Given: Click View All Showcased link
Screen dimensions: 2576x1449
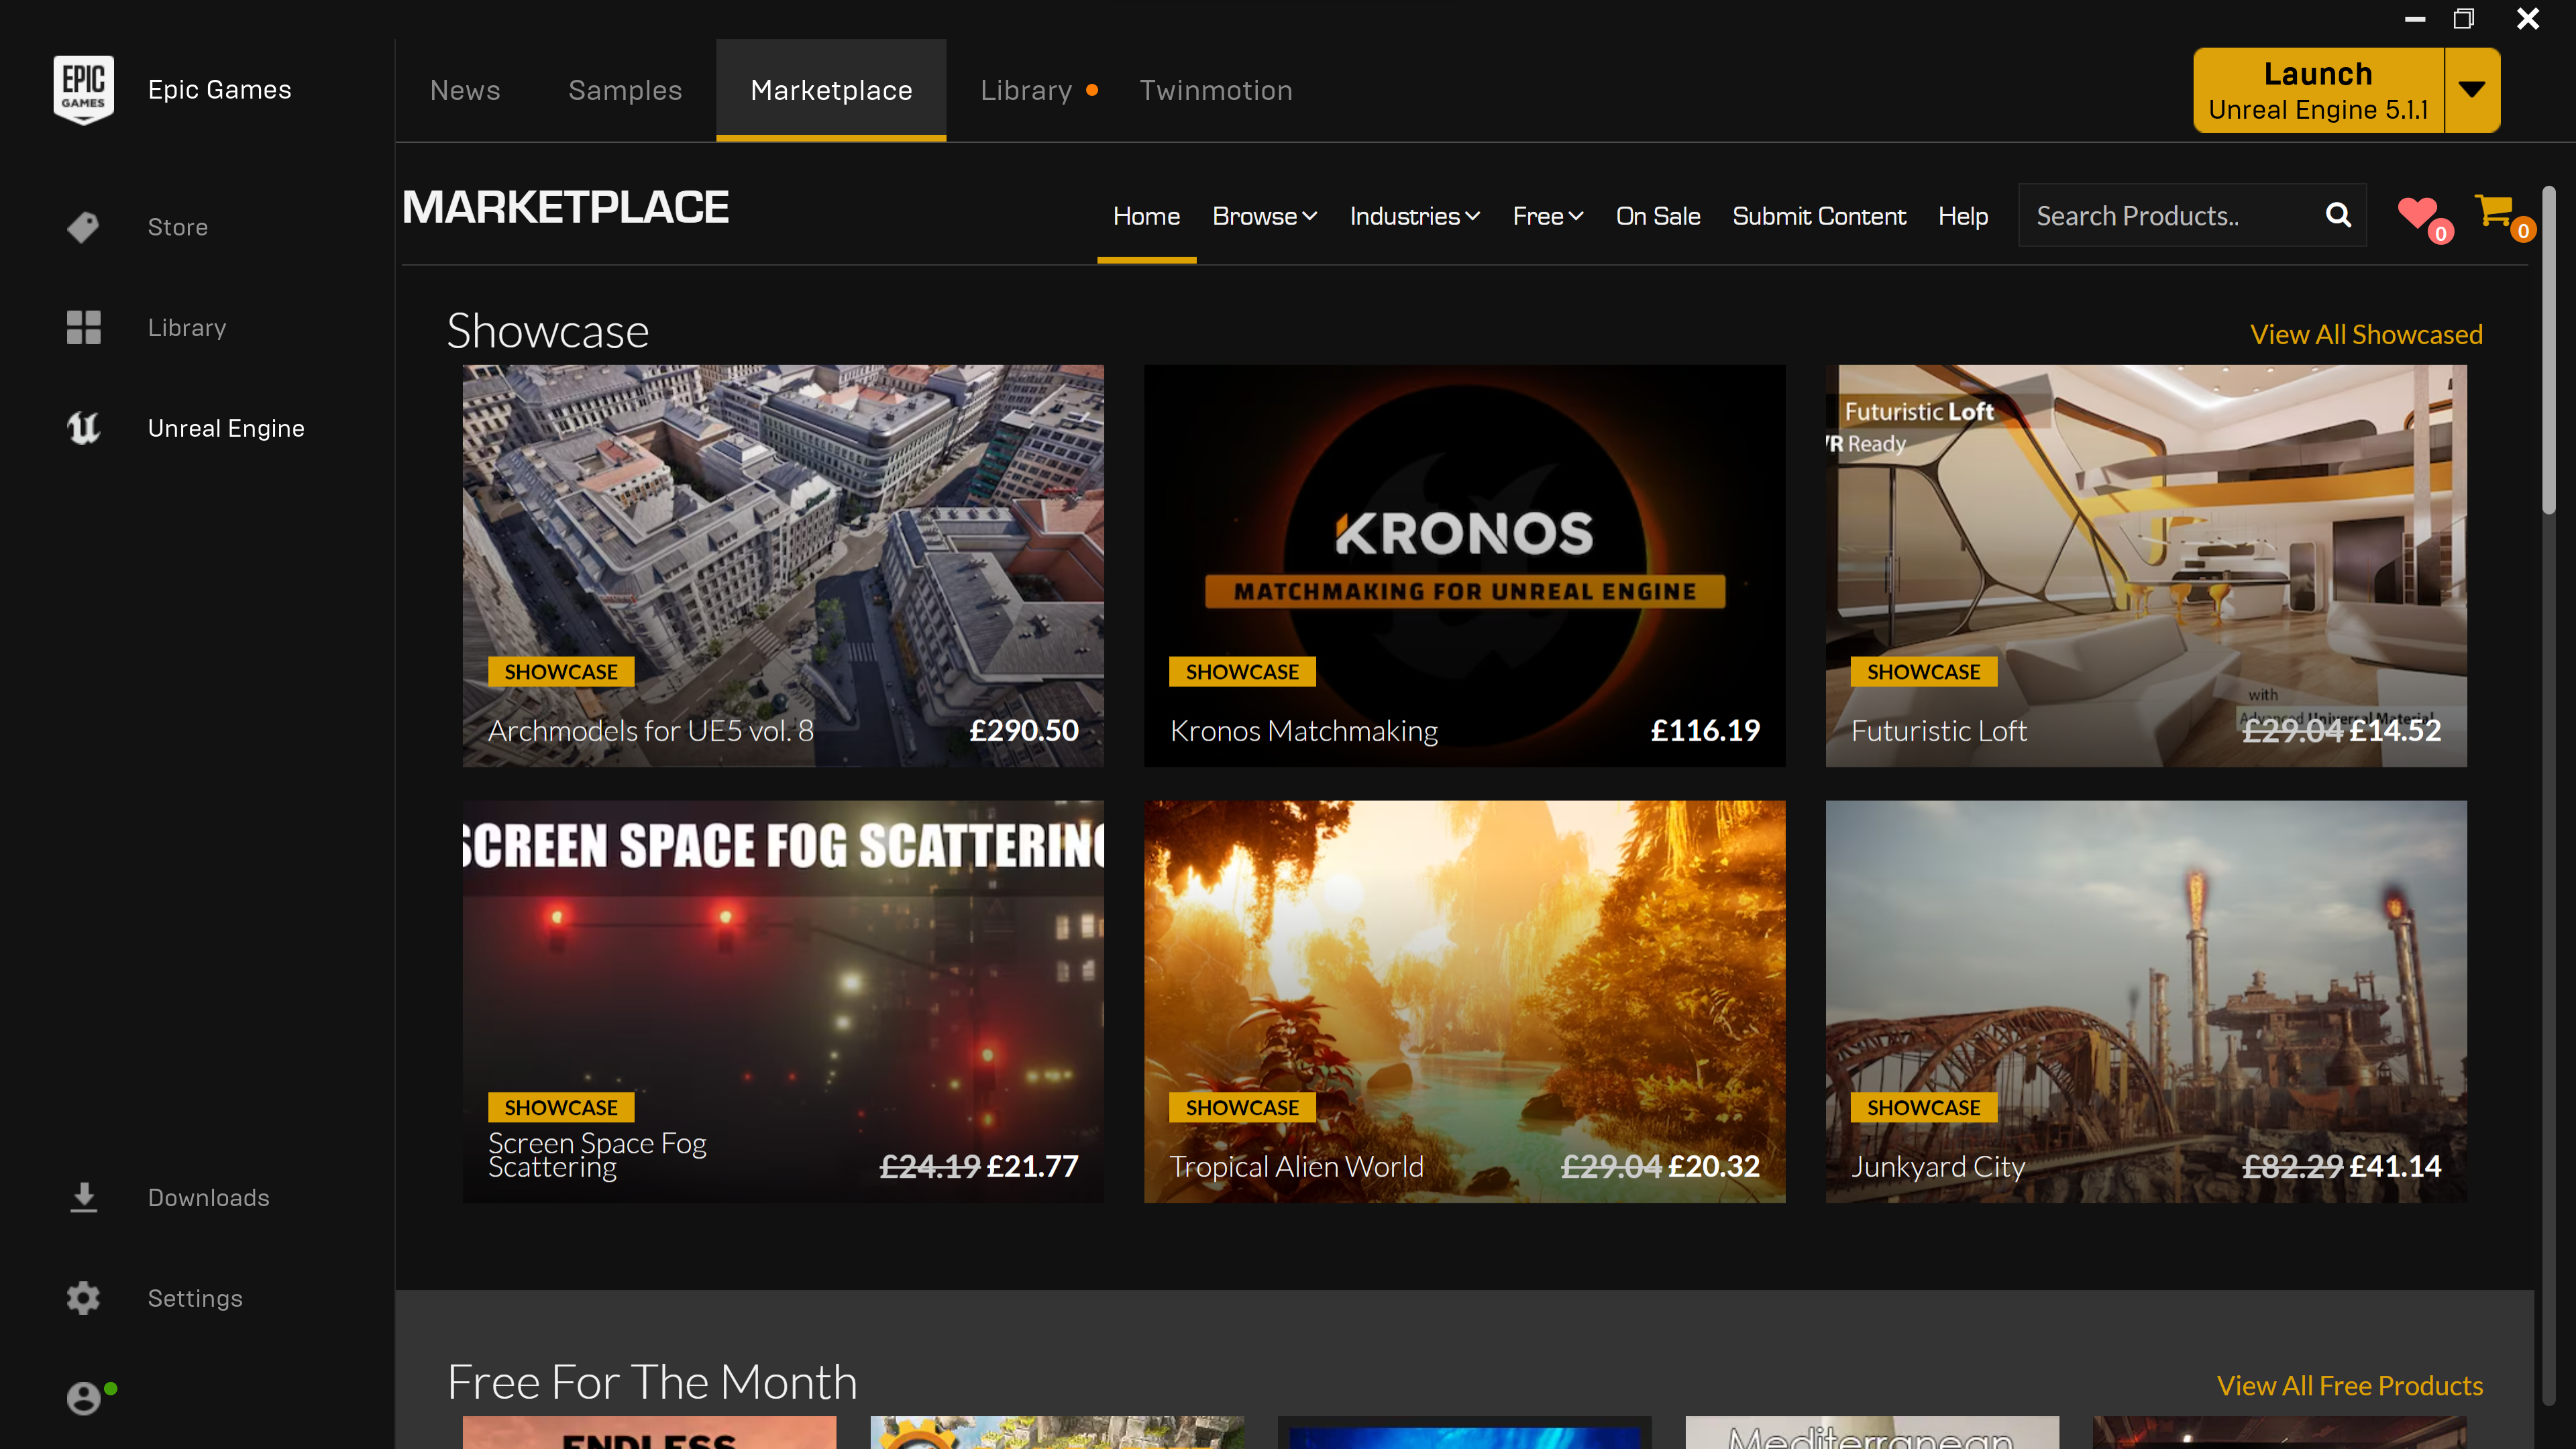Looking at the screenshot, I should (x=2366, y=334).
